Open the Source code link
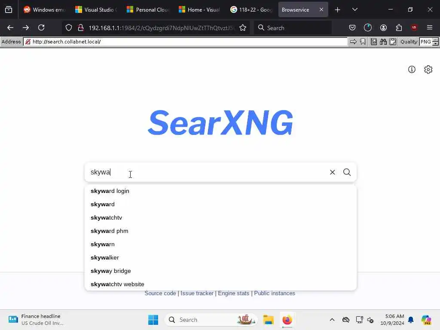This screenshot has width=440, height=330. point(160,293)
